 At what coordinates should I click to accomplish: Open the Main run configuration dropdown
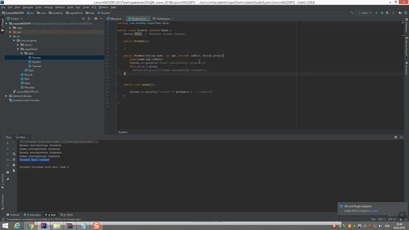pos(365,13)
